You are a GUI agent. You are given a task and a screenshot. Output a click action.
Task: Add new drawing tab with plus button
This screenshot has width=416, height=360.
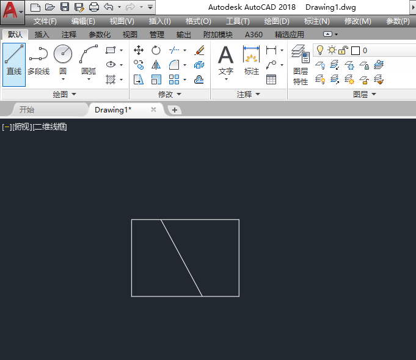pyautogui.click(x=175, y=110)
